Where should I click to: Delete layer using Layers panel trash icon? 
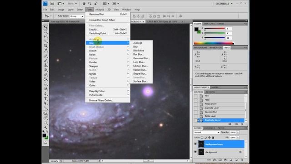[x=242, y=160]
